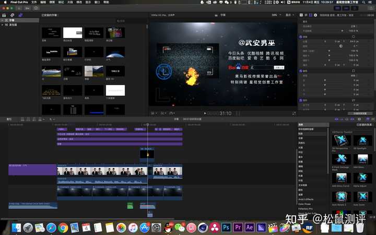Expand the 字幕 (Titles) category in sidebar

2,21
